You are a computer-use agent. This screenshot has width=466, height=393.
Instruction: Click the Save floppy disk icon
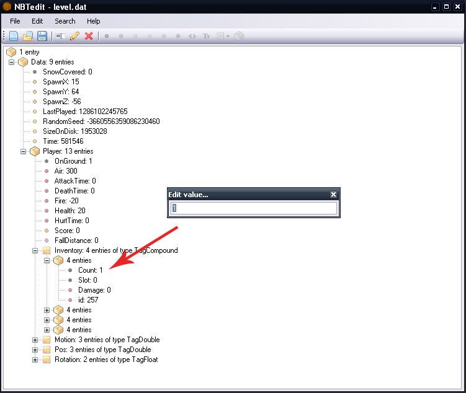(x=42, y=36)
